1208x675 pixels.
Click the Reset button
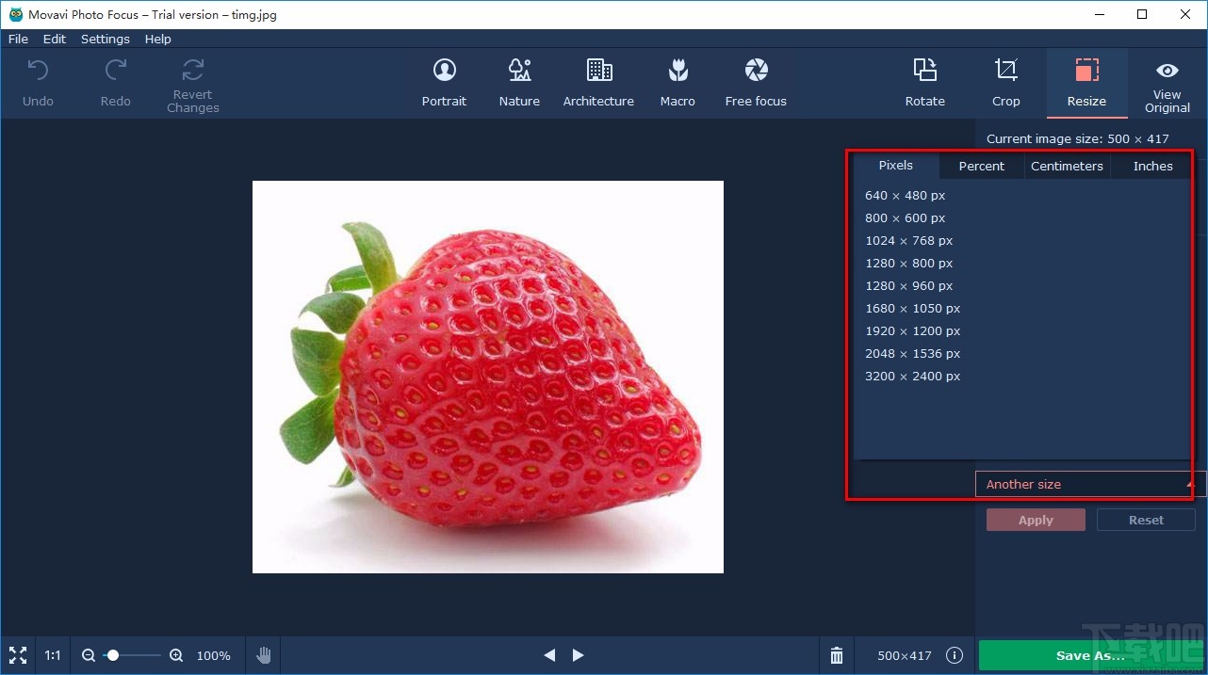[x=1147, y=520]
